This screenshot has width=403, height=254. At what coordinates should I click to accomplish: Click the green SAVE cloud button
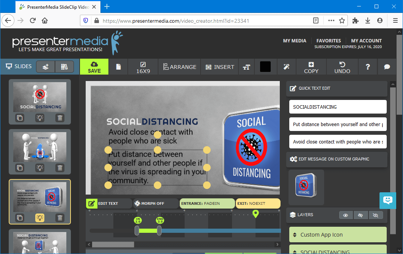click(94, 67)
